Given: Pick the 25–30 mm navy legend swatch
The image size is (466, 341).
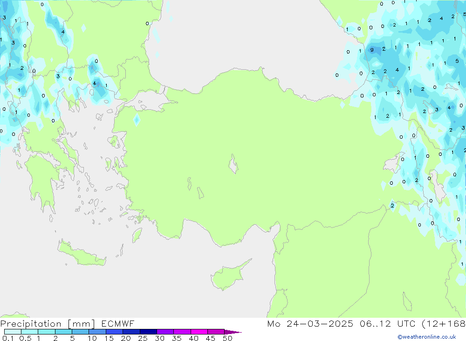Looking at the screenshot, I should 148,332.
